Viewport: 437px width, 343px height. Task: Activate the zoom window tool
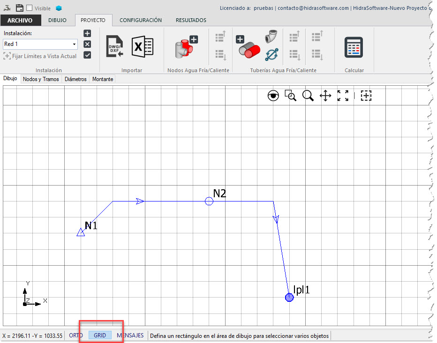click(x=291, y=96)
